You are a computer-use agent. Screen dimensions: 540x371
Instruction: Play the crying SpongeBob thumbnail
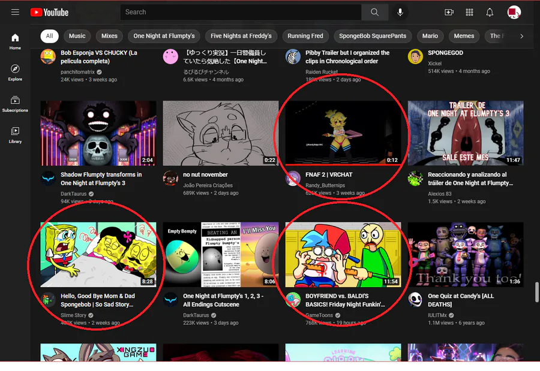[x=98, y=255]
